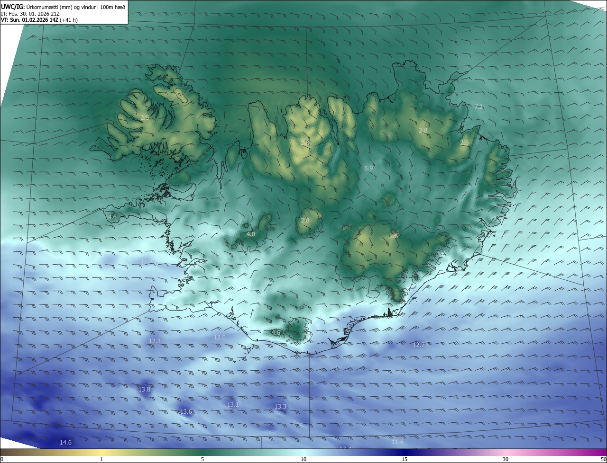This screenshot has width=607, height=463.
Task: Click the 0 tick on the color scale
Action: click(2, 459)
